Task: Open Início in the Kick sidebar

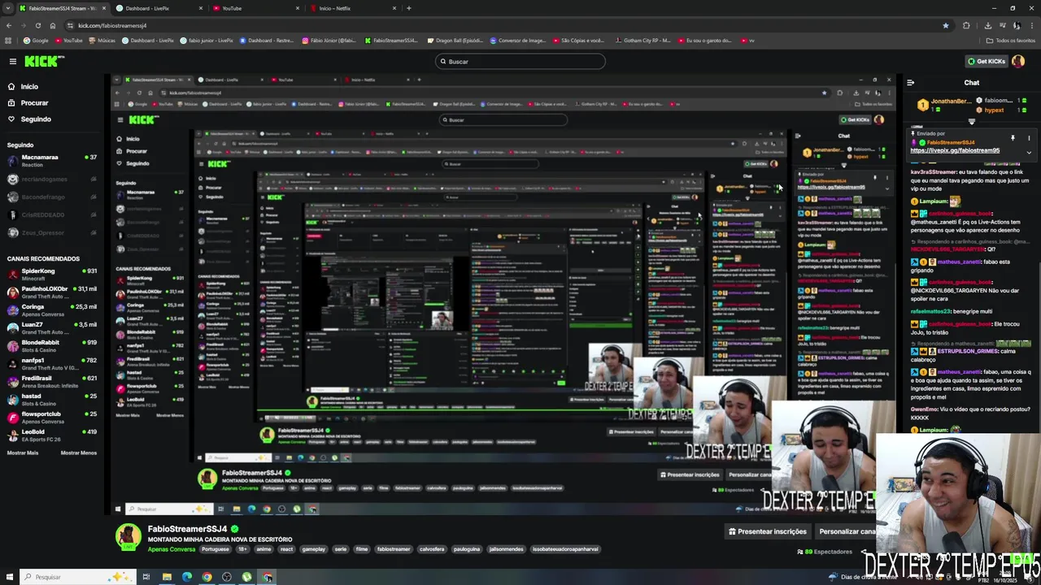Action: click(29, 86)
